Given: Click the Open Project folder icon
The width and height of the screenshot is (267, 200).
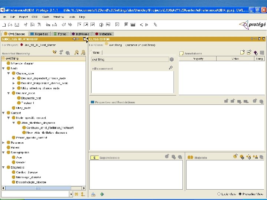Looking at the screenshot, I should [x=10, y=25].
